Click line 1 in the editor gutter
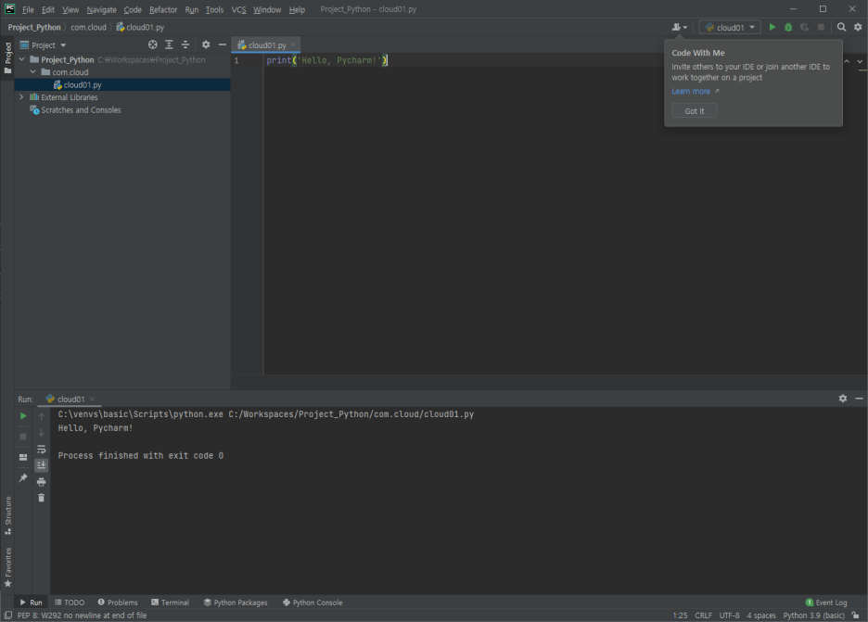868x622 pixels. (236, 60)
